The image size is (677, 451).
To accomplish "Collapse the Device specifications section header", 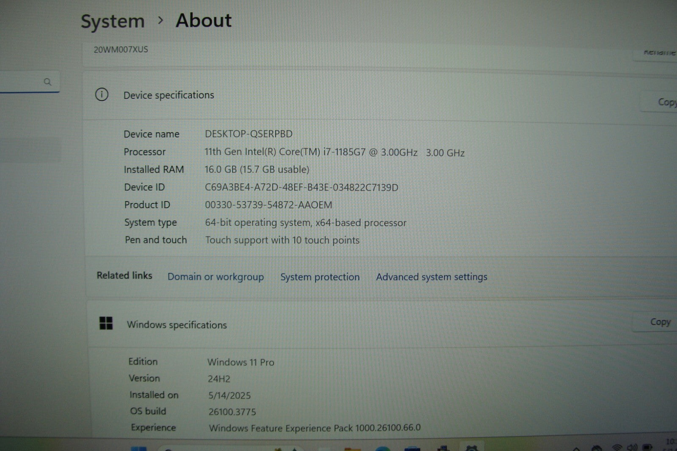I will pos(360,95).
